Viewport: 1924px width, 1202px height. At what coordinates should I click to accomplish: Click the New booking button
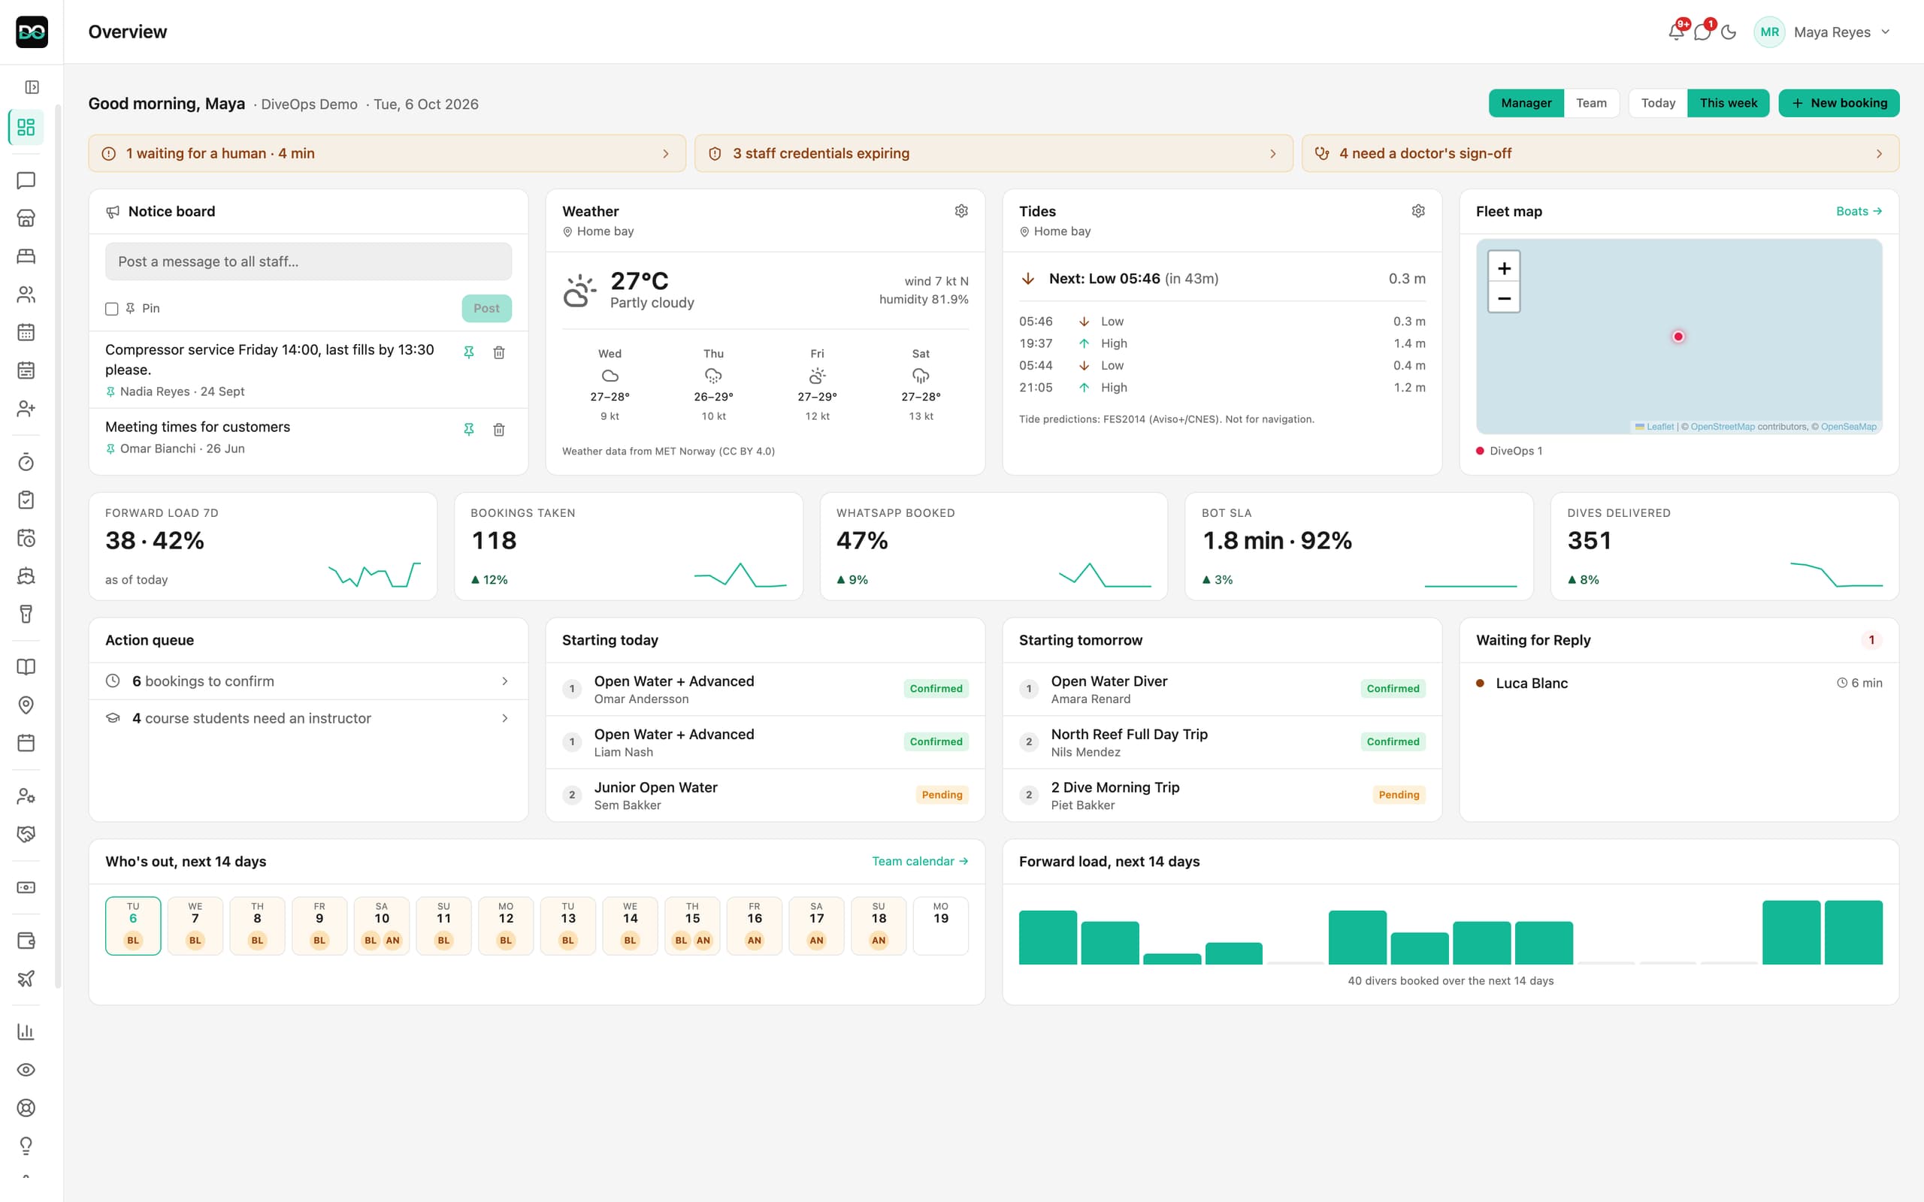[x=1838, y=103]
